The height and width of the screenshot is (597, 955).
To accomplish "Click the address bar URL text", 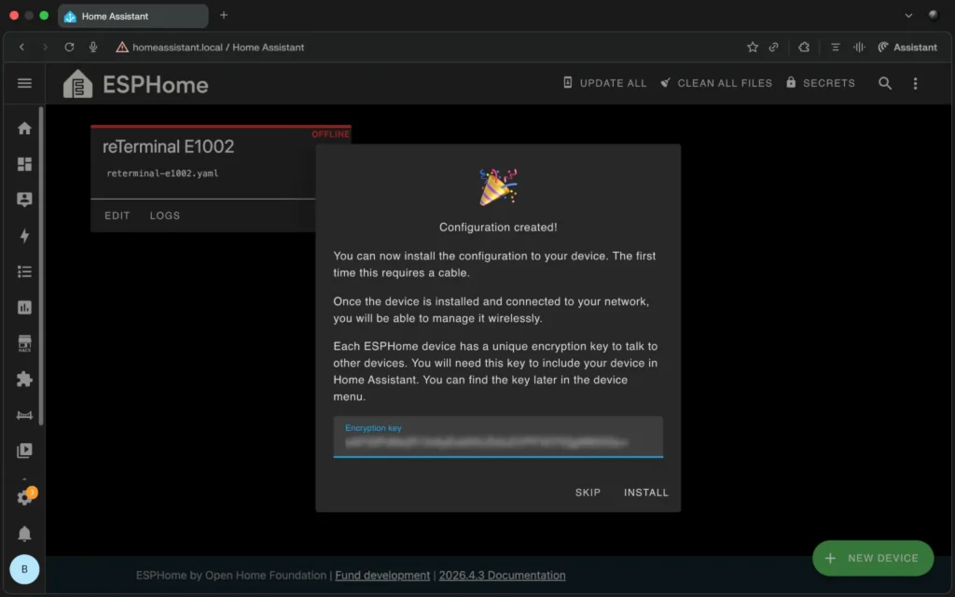I will click(x=218, y=47).
